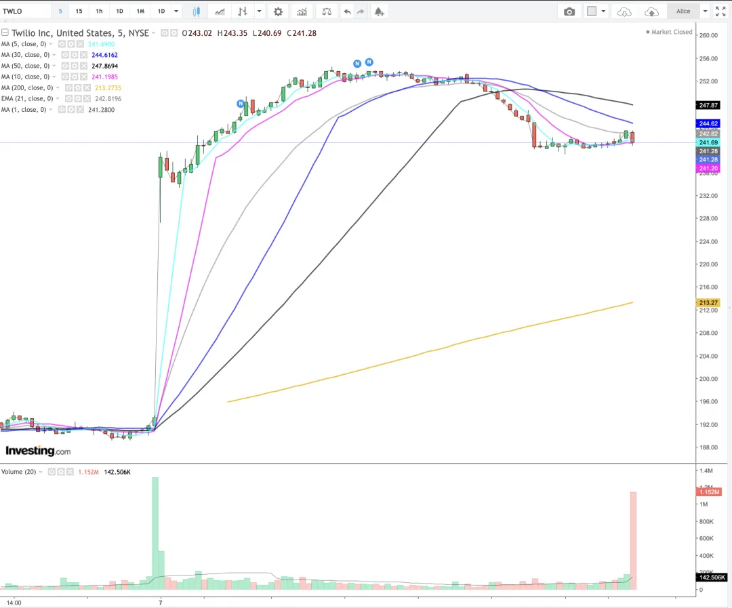Hide MA (10, close, 0) line
The image size is (732, 608).
pos(65,77)
